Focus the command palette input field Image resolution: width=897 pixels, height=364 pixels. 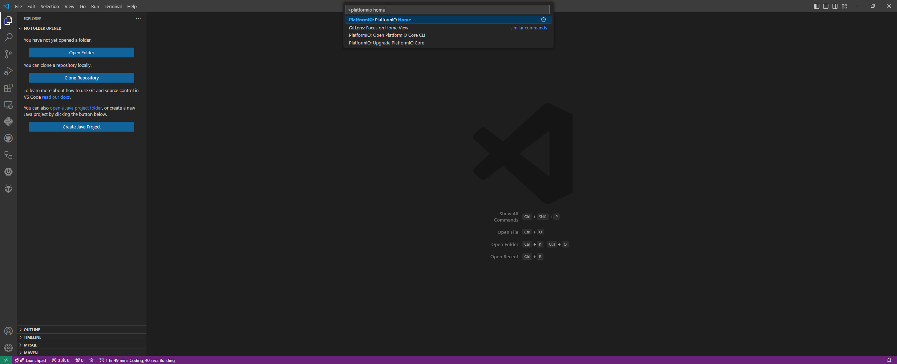(x=447, y=10)
